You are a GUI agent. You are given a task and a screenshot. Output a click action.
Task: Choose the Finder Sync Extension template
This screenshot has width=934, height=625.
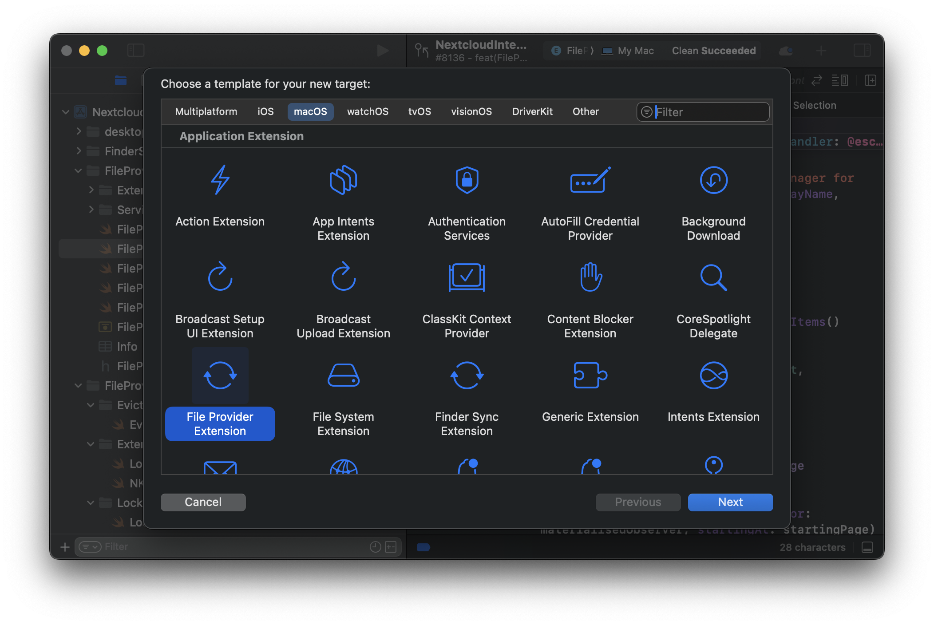coord(467,395)
